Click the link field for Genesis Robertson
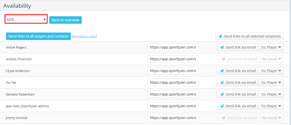The image size is (291, 125). 173,94
